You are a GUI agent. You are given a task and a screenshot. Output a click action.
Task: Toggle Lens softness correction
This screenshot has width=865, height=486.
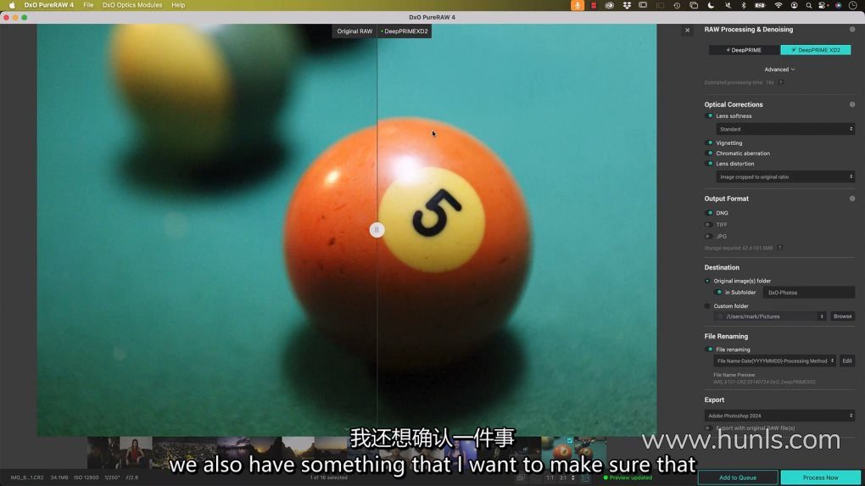coord(710,116)
